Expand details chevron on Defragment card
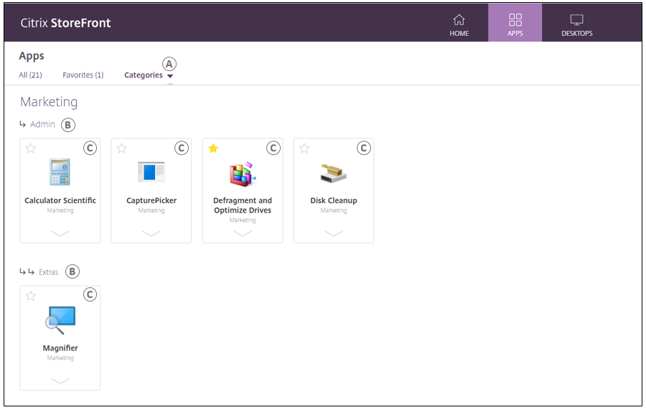This screenshot has width=646, height=410. pos(243,233)
